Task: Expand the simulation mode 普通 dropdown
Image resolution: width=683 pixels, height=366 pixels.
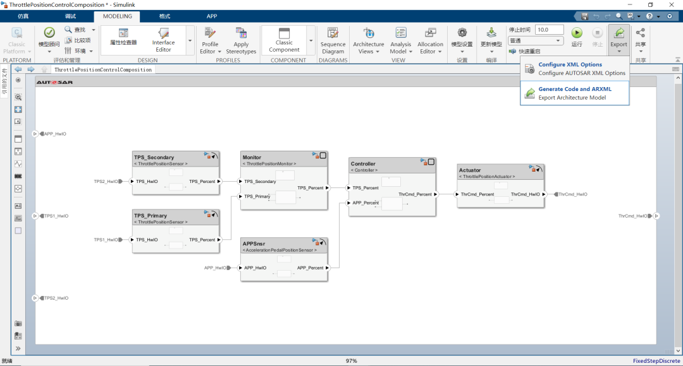Action: click(x=536, y=40)
